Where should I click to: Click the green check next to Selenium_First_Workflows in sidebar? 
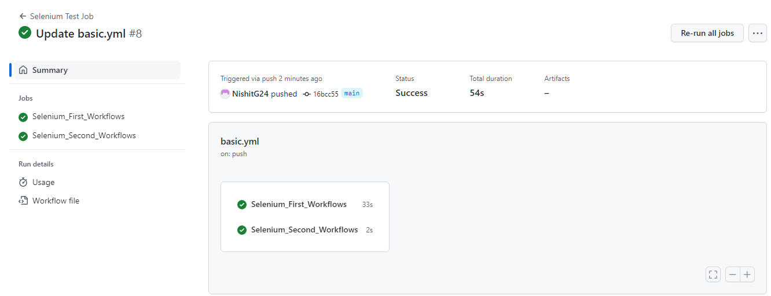coord(23,117)
